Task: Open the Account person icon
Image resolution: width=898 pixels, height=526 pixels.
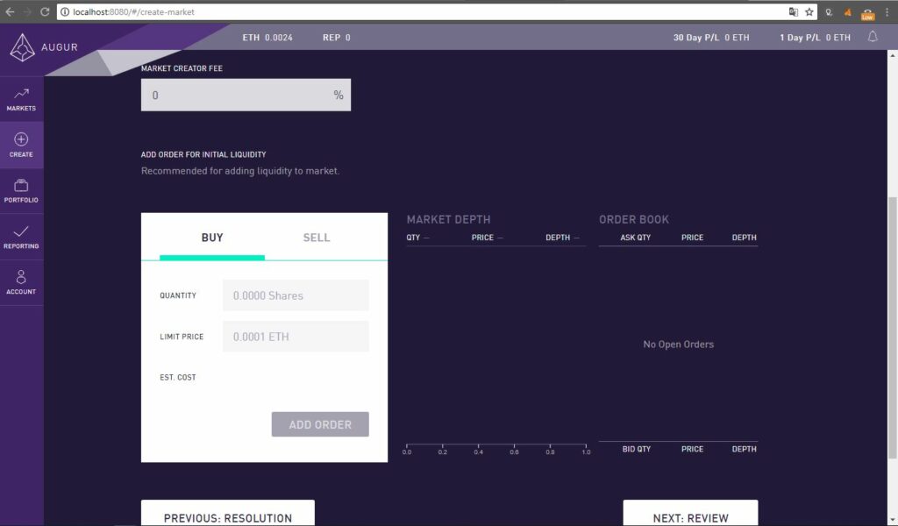Action: 21,278
